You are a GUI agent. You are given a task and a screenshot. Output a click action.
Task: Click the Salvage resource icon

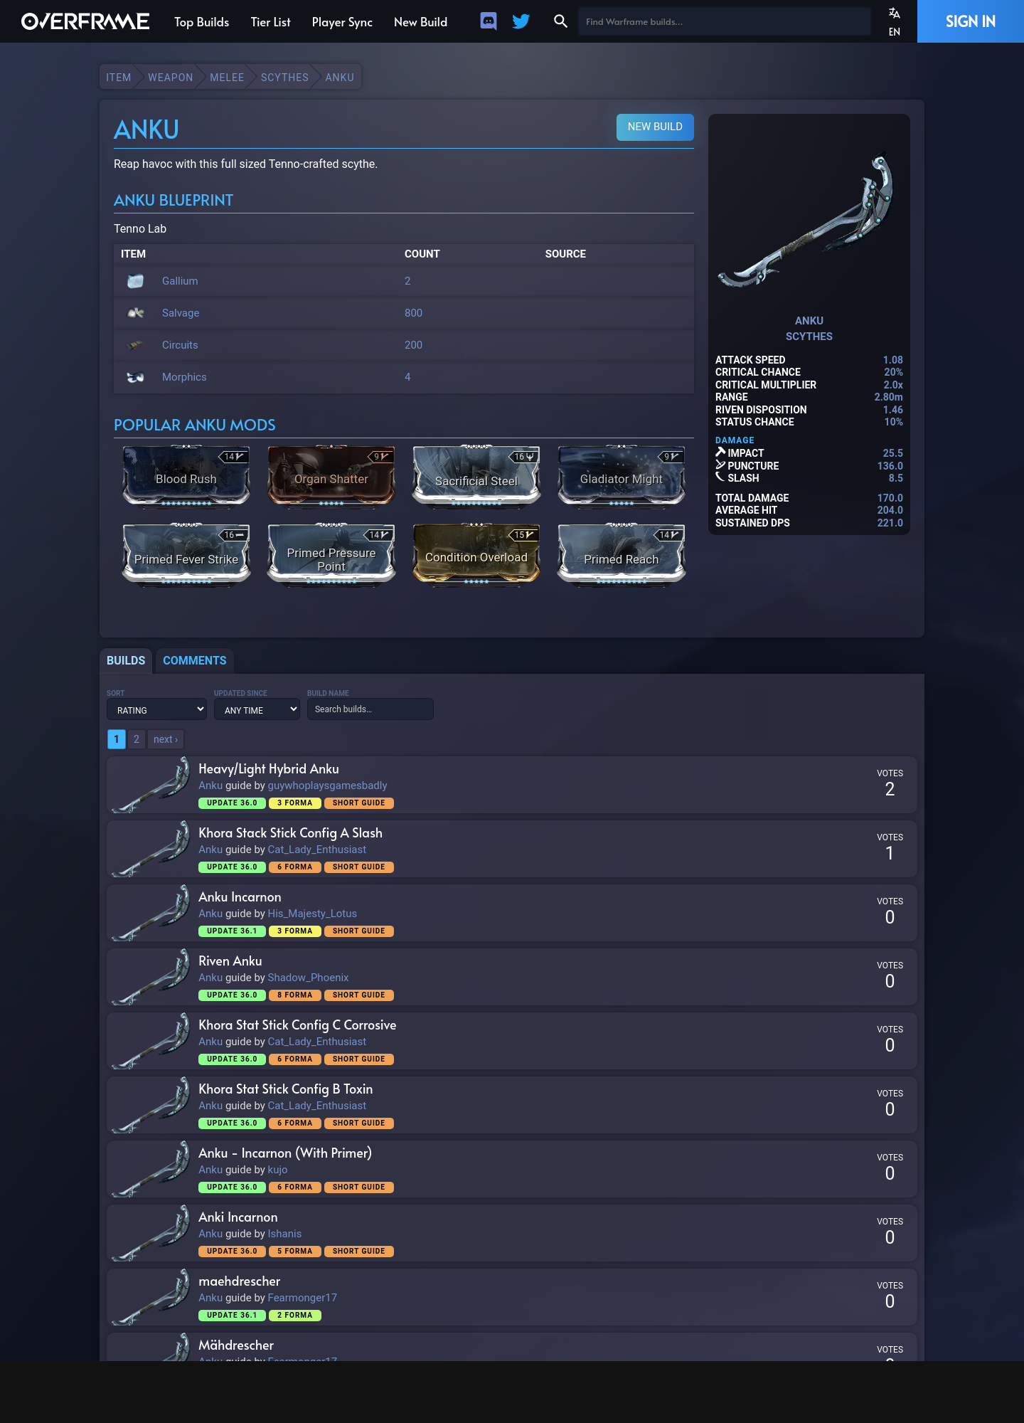point(135,313)
